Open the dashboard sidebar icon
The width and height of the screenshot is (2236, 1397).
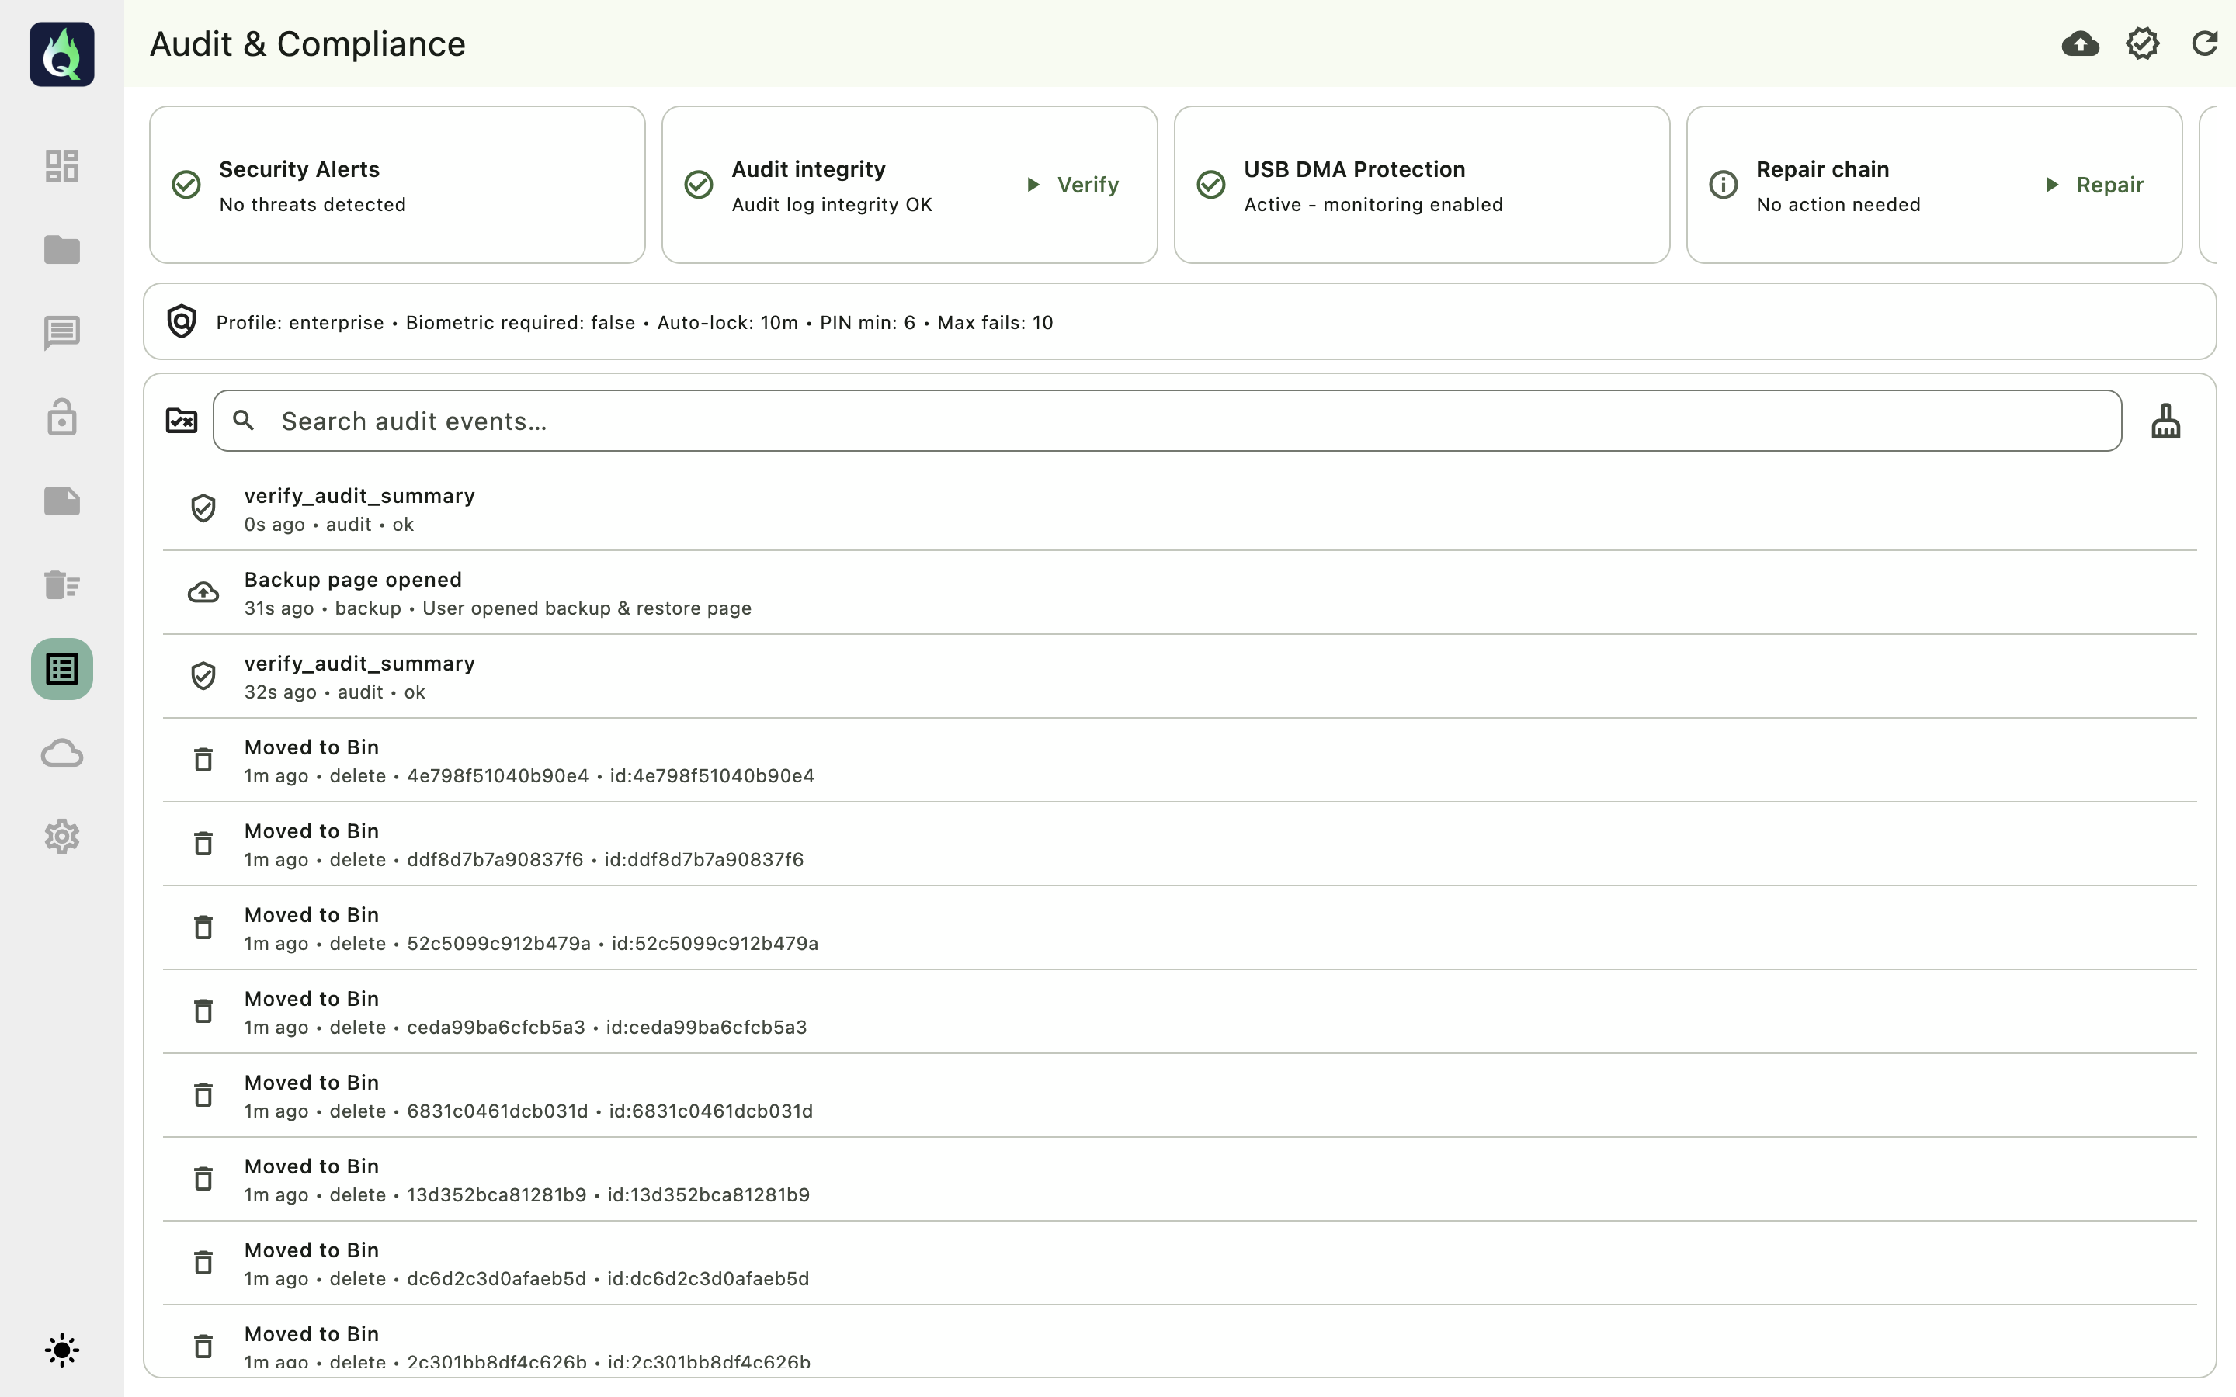coord(62,166)
